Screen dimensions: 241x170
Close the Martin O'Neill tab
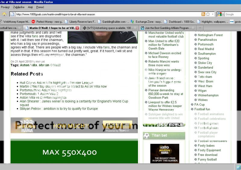(x=77, y=28)
